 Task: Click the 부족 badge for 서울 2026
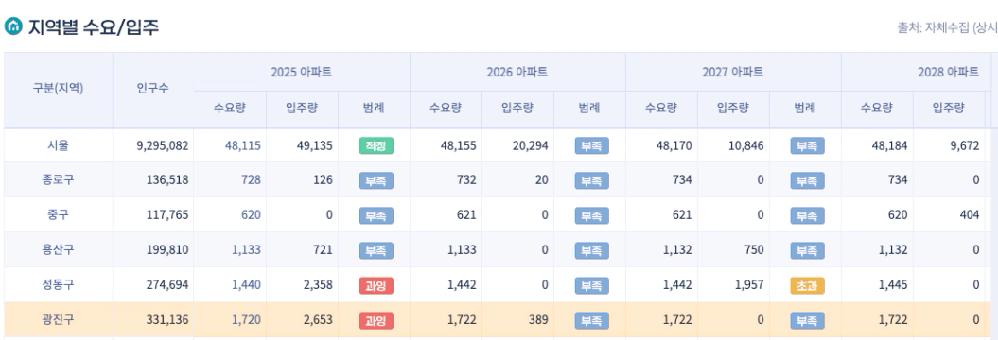coord(591,145)
